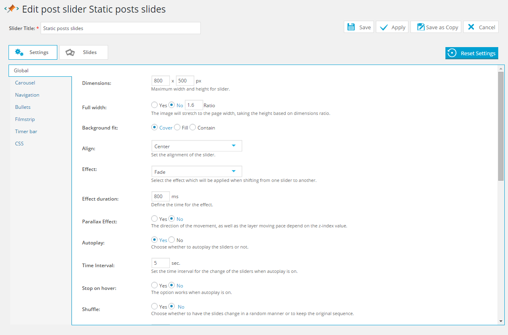Click the floppy disk Save icon
This screenshot has width=508, height=335.
(351, 27)
